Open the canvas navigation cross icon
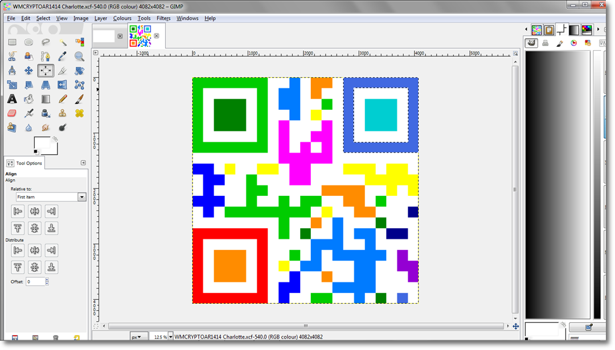 coord(516,326)
